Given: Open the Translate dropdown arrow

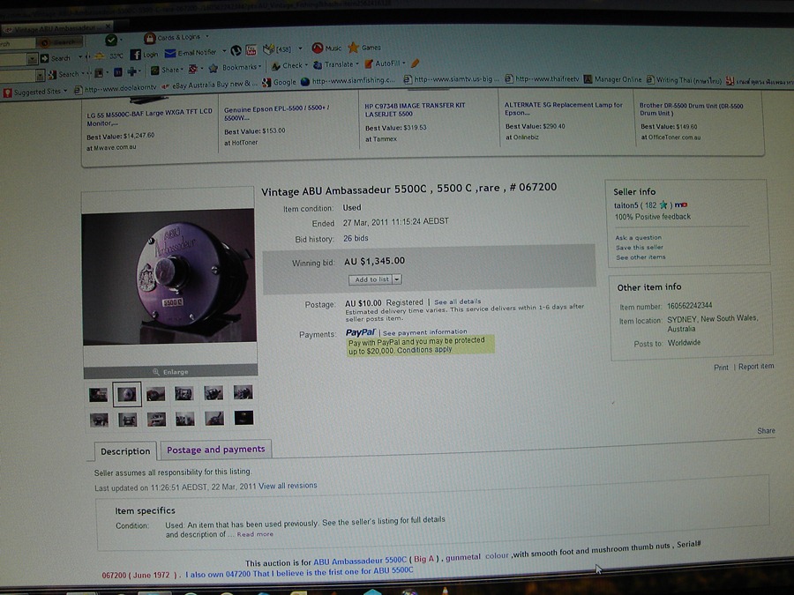Looking at the screenshot, I should click(x=357, y=64).
